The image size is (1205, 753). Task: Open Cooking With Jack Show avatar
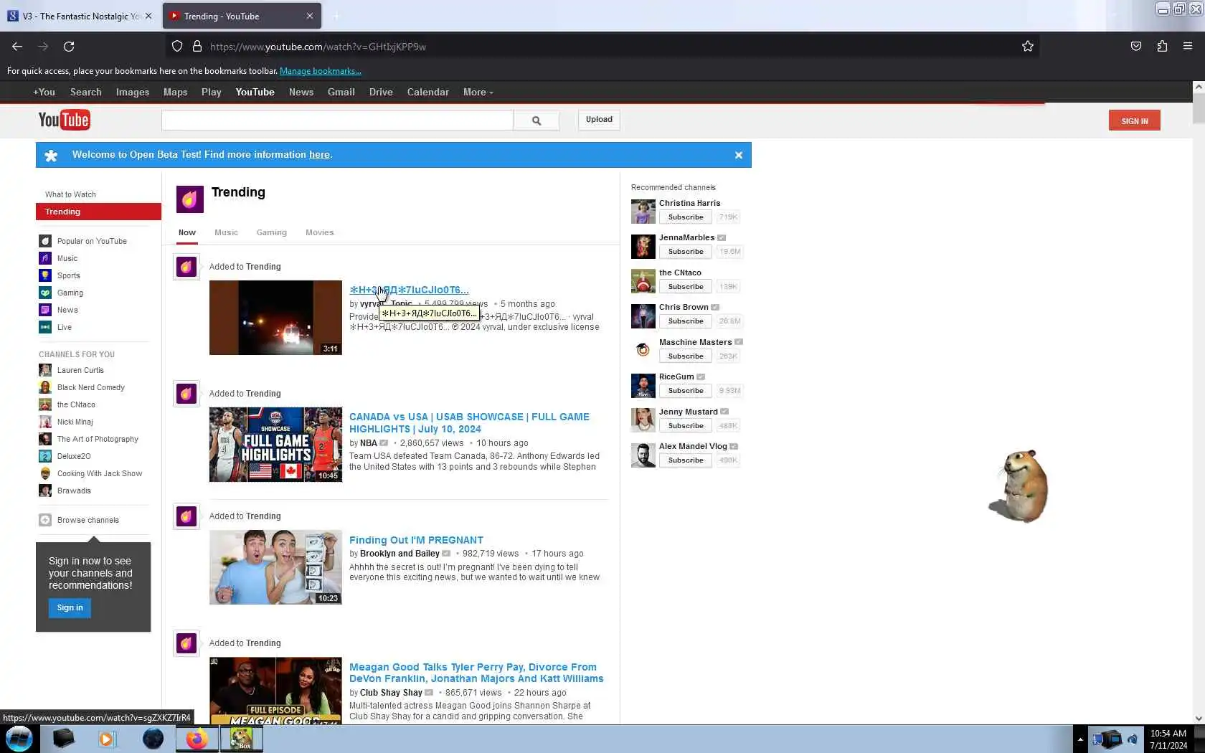45,473
